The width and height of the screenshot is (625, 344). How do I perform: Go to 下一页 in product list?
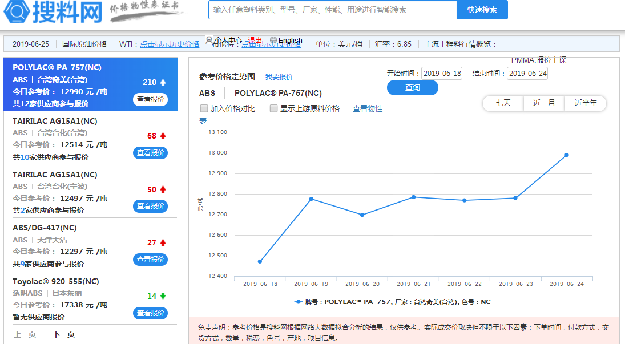(x=64, y=334)
